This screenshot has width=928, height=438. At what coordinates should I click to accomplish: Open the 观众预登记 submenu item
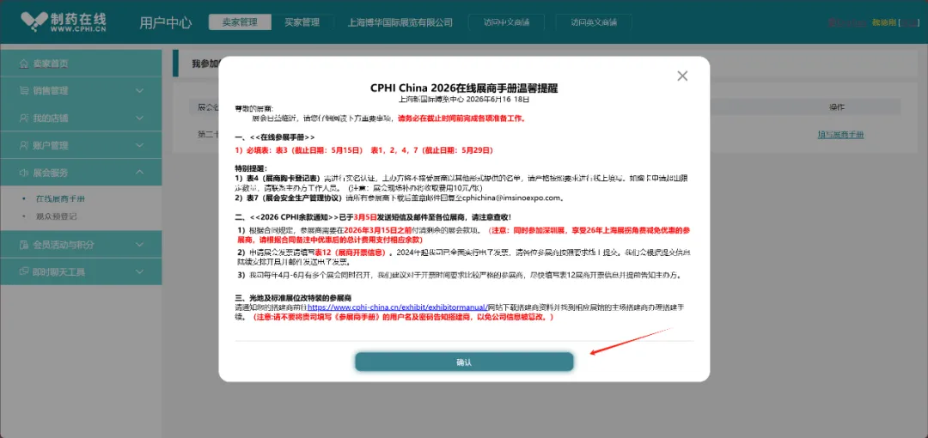[56, 216]
